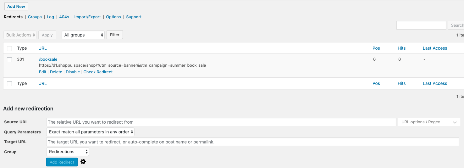Select the /booksale redirect checkbox

click(x=9, y=60)
